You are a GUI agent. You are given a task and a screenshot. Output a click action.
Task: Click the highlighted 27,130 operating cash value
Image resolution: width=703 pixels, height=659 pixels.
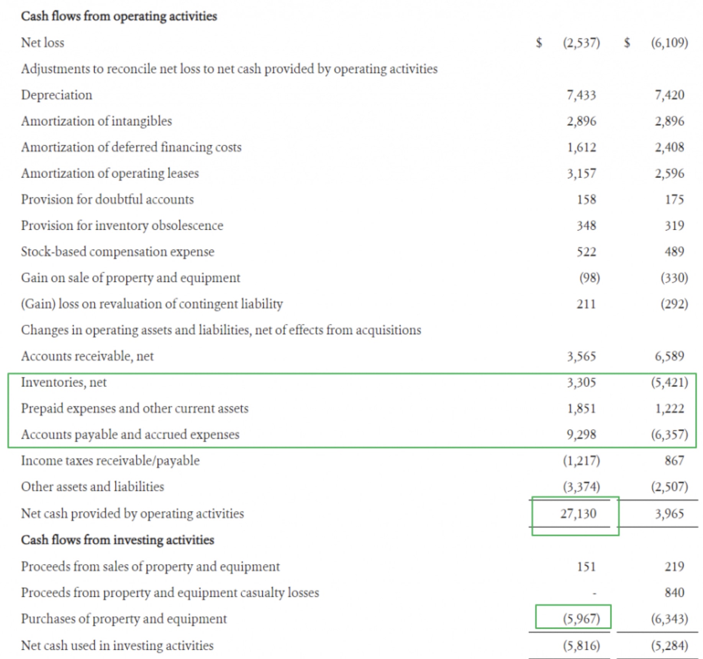578,513
